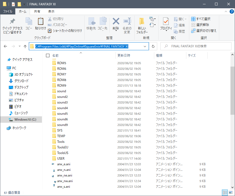This screenshot has width=235, height=196.
Task: Click Invert selection (選択の切り替え)
Action: click(x=204, y=31)
